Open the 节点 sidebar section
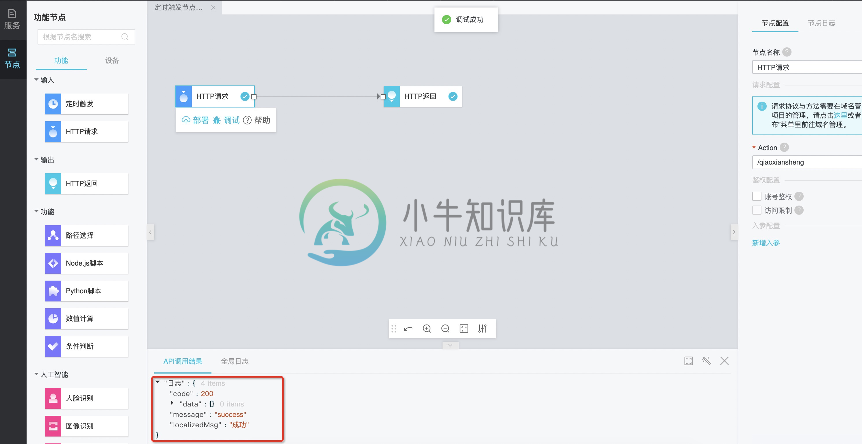 point(12,59)
